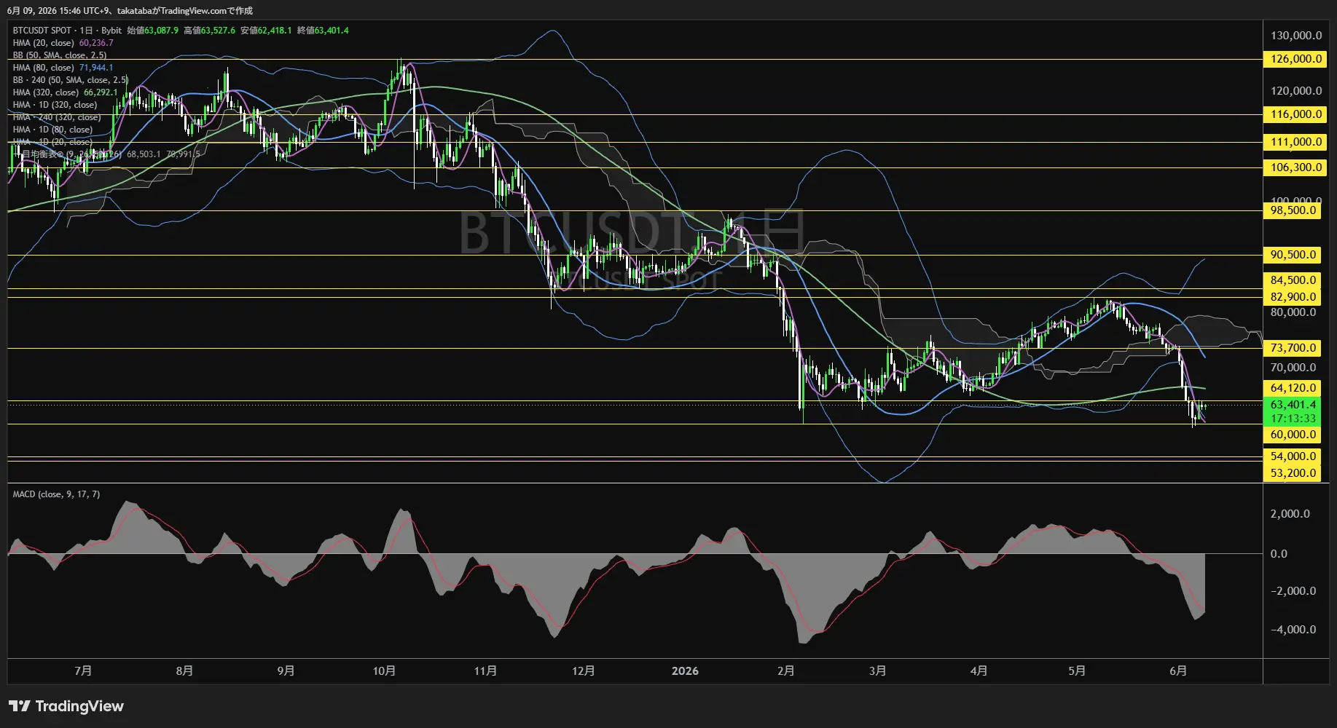Click the HMA 80 value 71,944.1

(96, 68)
